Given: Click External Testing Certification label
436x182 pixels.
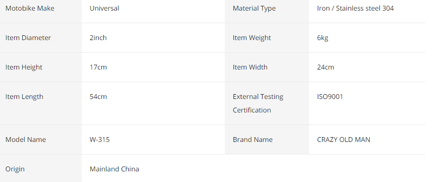Looking at the screenshot, I should [258, 103].
